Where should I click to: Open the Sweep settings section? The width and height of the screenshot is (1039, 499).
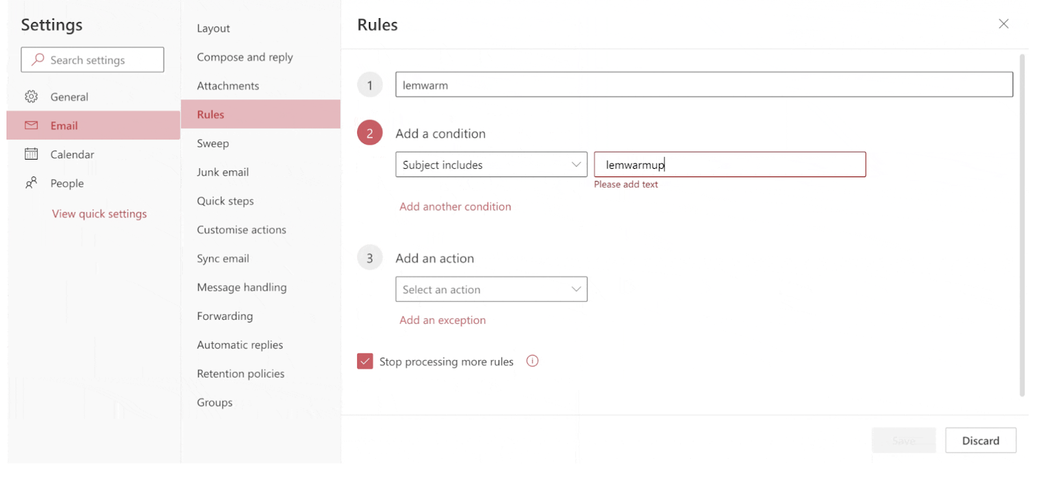(213, 143)
